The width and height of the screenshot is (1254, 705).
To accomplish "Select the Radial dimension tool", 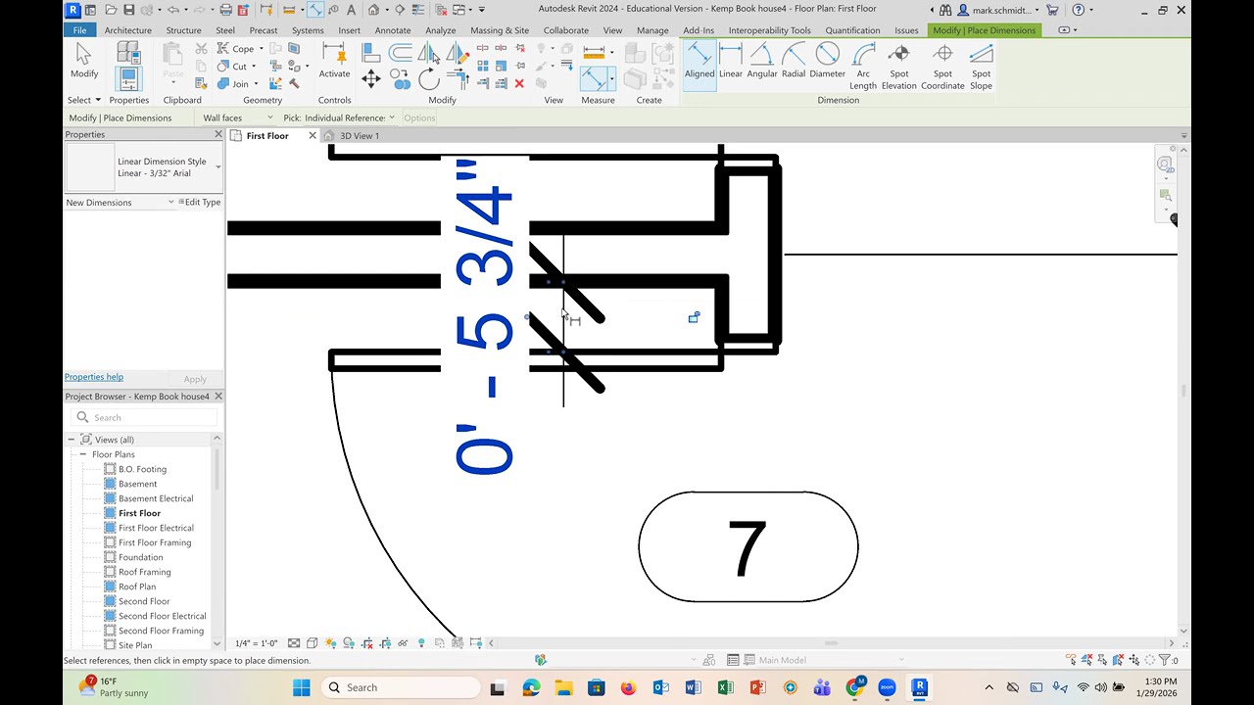I will pos(794,61).
